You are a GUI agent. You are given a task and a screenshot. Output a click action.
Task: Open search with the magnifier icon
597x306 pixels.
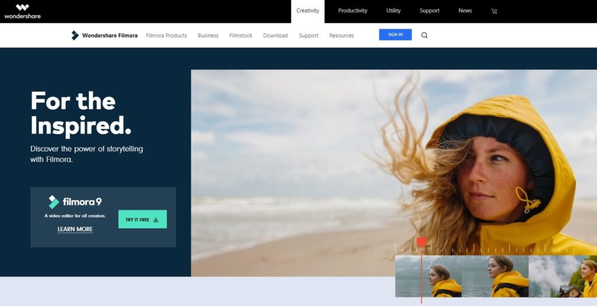[x=424, y=36]
